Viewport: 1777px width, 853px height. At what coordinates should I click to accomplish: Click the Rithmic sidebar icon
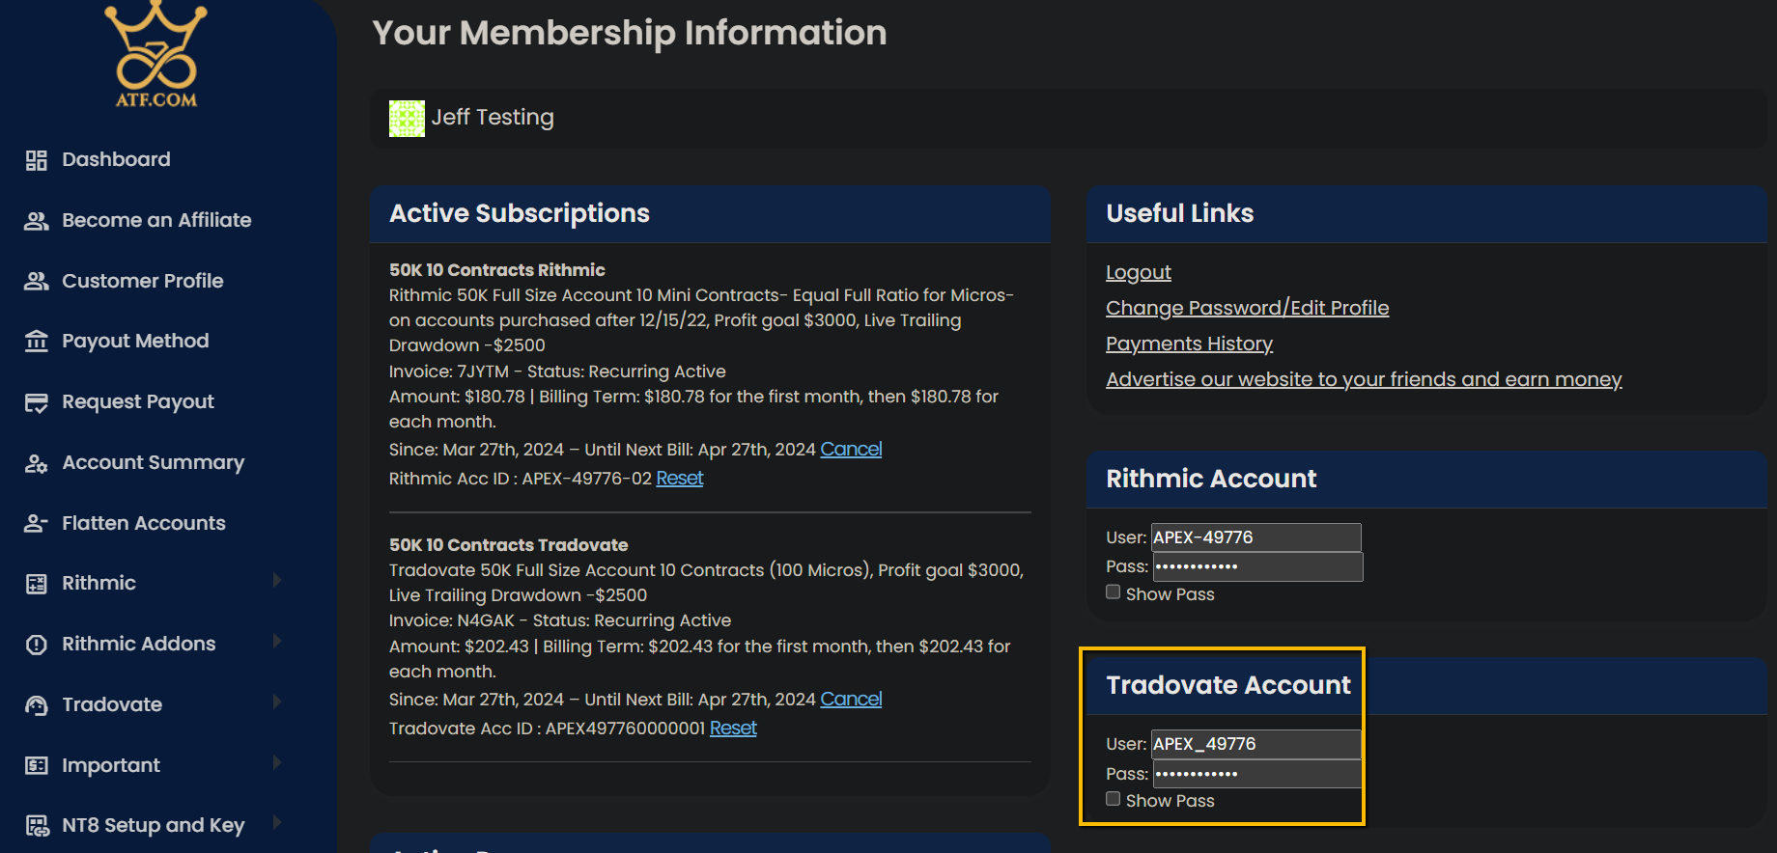[37, 584]
